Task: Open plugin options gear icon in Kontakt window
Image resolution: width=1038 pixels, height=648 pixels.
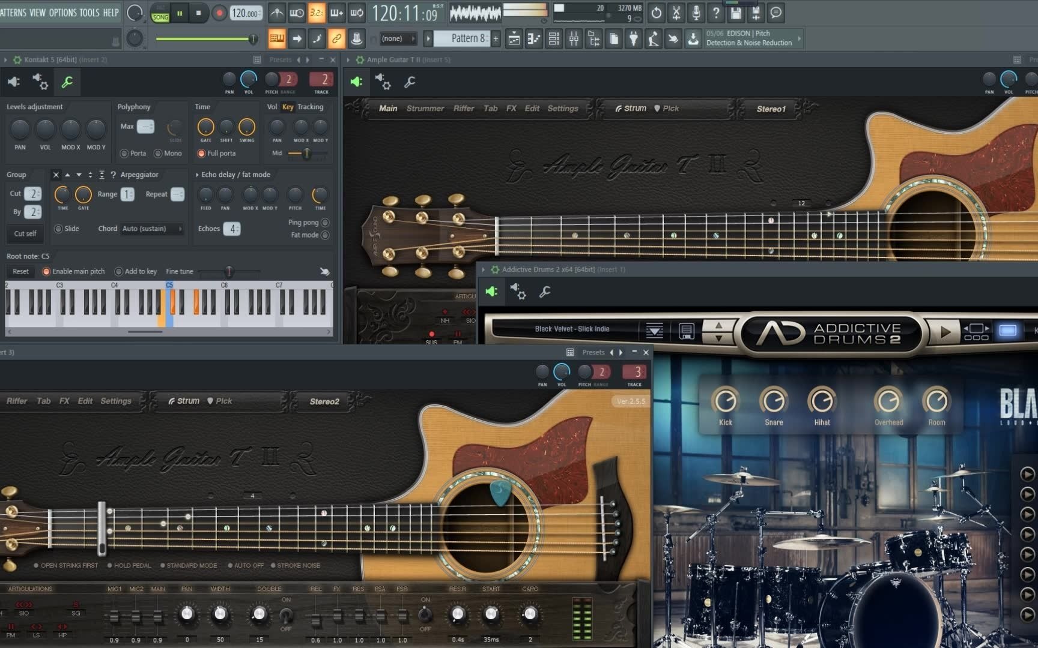Action: 40,82
